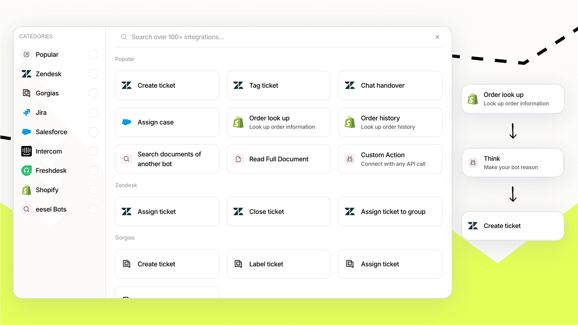Screen dimensions: 578x325
Task: Click the Salesforce cloud icon on Assign case
Action: [127, 122]
